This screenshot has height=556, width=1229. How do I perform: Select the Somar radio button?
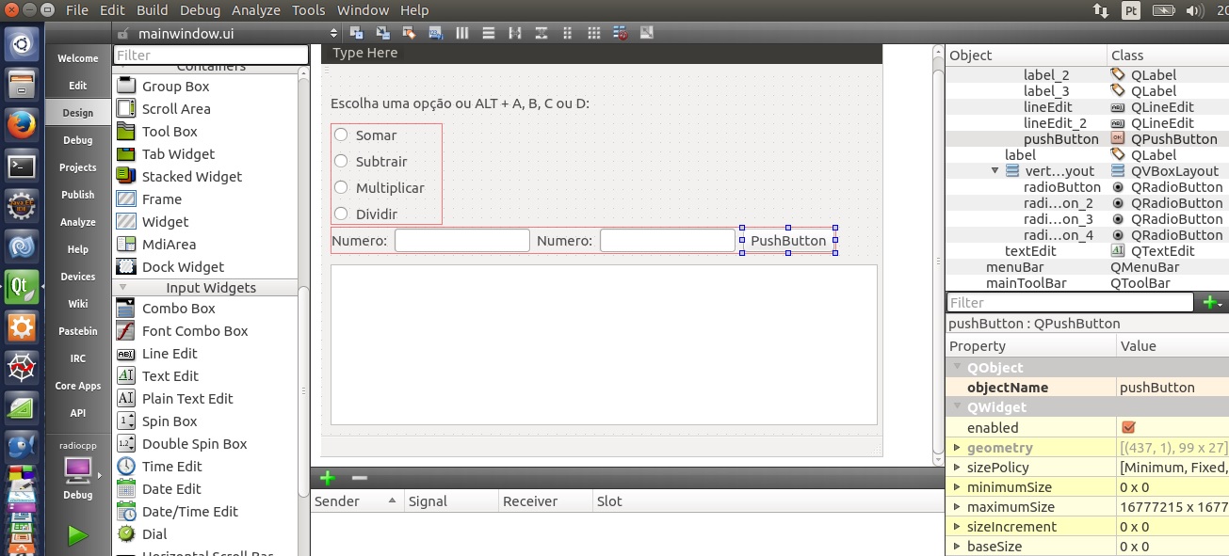342,135
